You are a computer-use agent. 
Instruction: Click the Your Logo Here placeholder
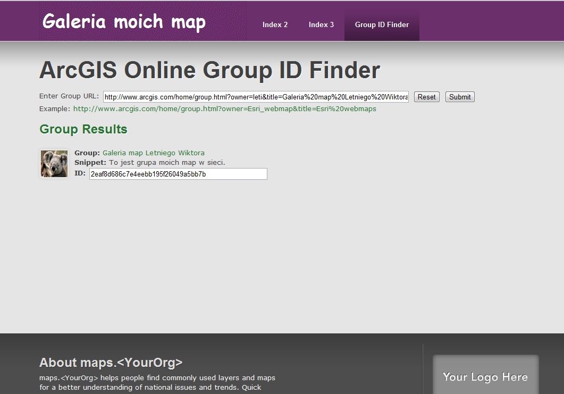pyautogui.click(x=485, y=375)
